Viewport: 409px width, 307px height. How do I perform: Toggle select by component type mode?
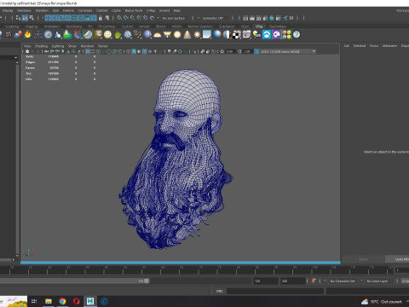point(32,18)
